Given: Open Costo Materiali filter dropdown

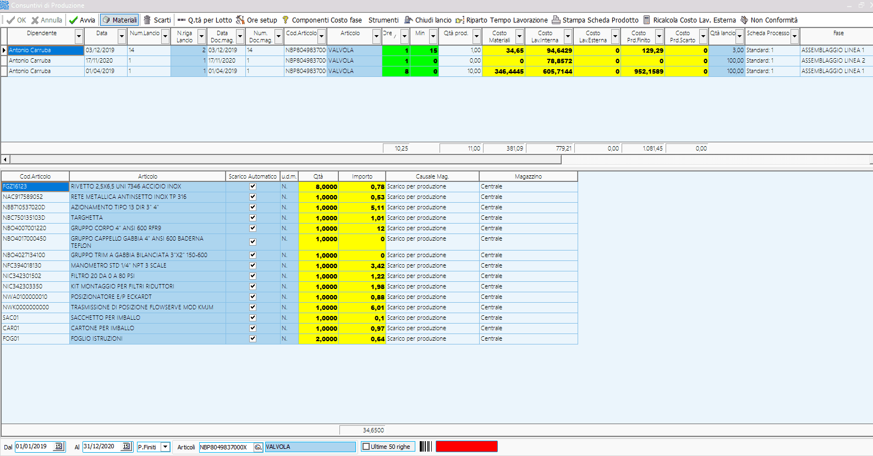Looking at the screenshot, I should click(x=519, y=37).
